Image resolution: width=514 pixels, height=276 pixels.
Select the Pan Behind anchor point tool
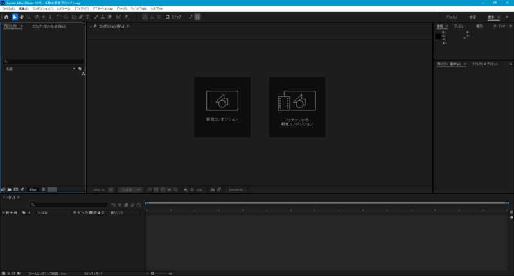pos(66,17)
